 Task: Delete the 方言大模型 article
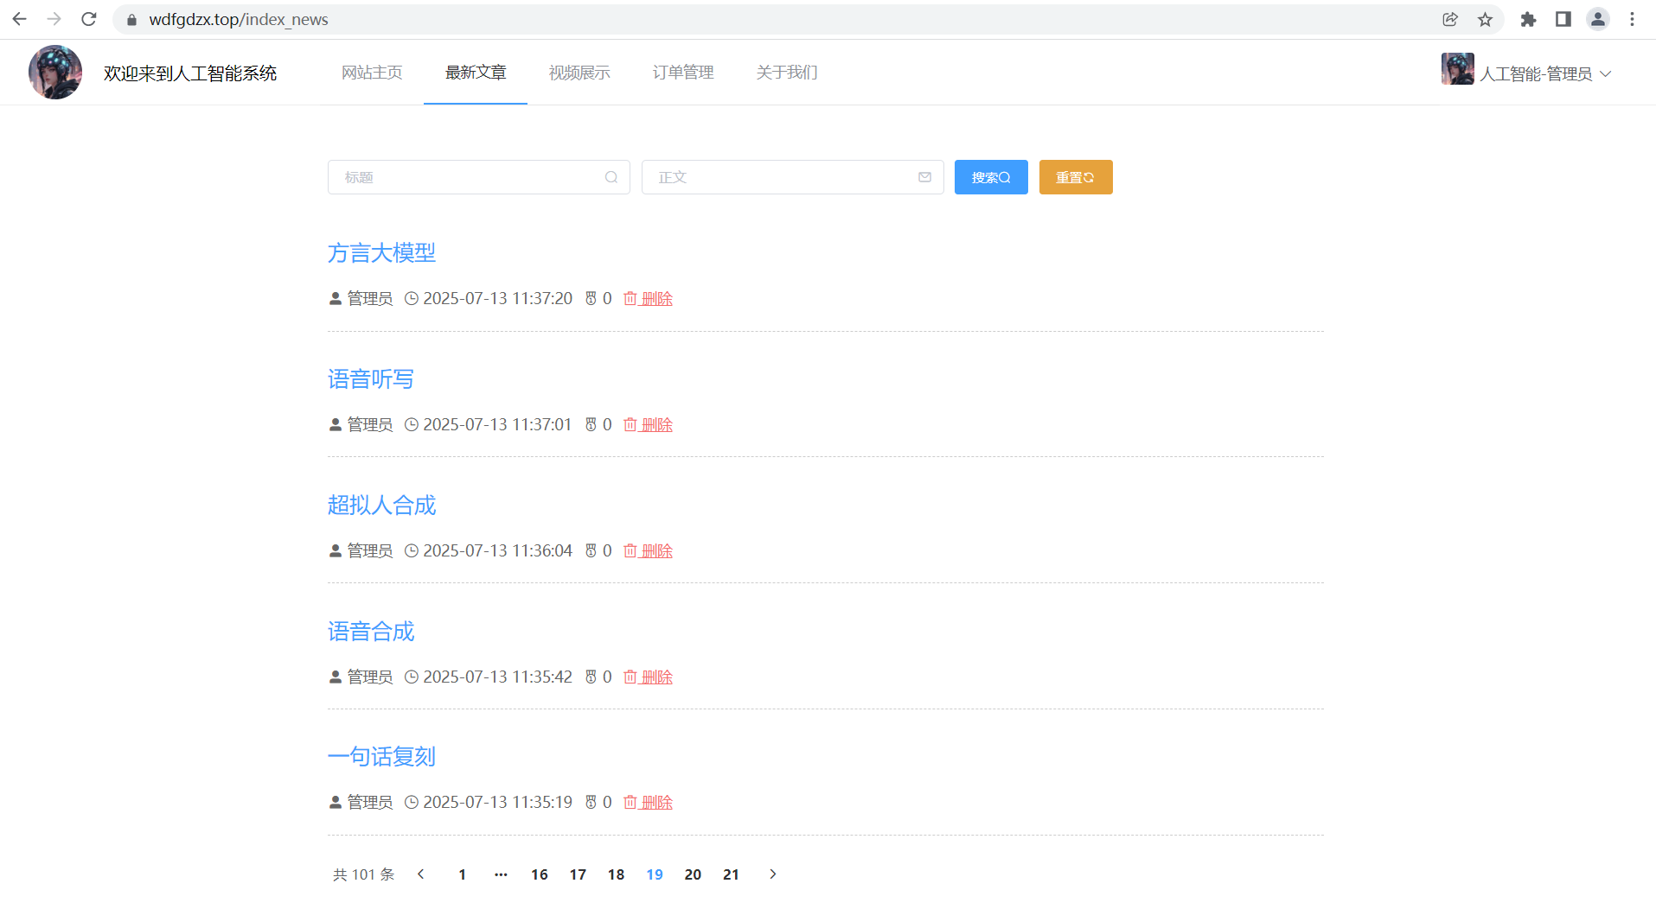pyautogui.click(x=648, y=298)
